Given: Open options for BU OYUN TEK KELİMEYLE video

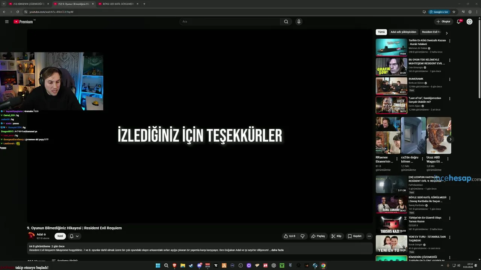Looking at the screenshot, I should click(449, 60).
